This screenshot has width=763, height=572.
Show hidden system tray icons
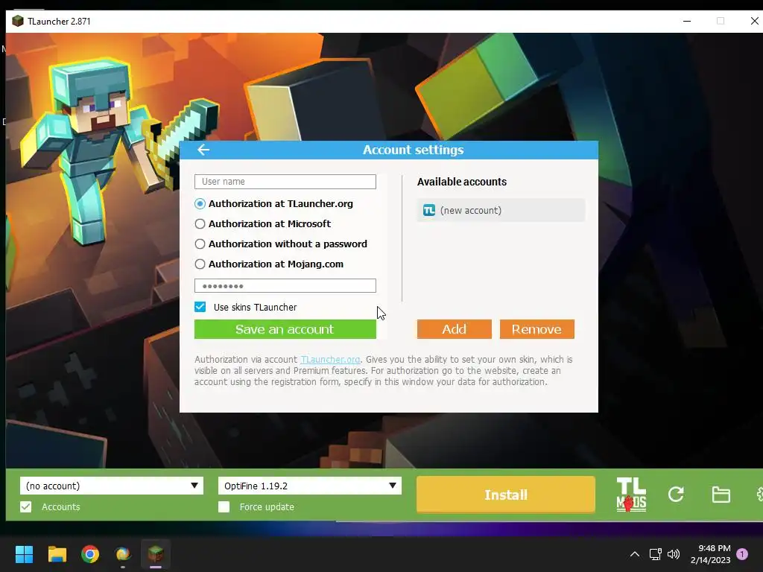click(x=635, y=554)
